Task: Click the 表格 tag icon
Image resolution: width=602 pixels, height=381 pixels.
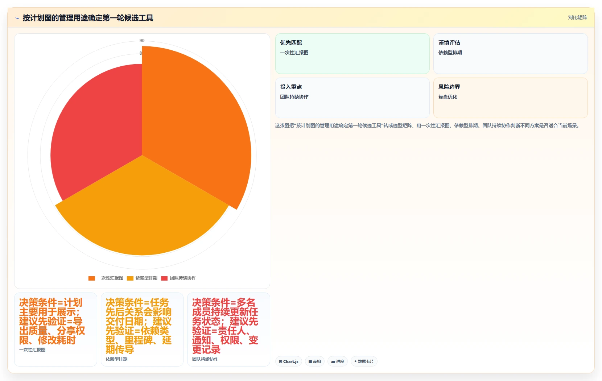Action: click(310, 362)
